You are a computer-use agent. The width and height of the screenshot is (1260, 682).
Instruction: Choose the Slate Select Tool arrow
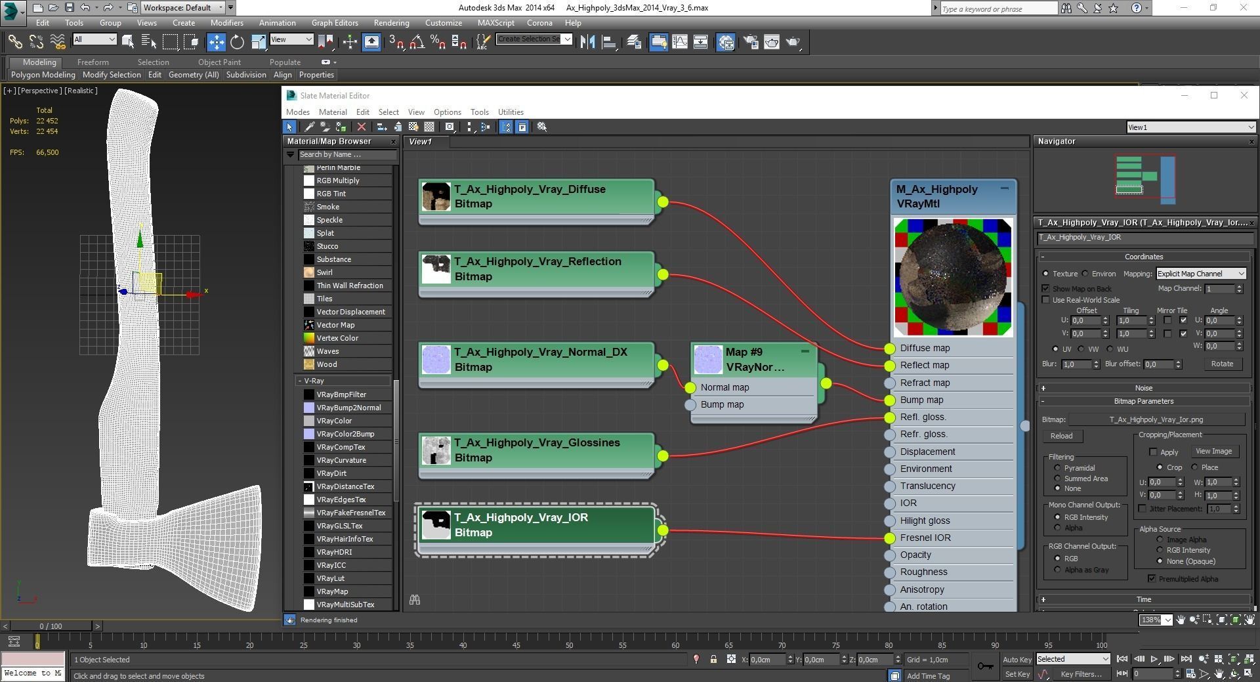point(289,127)
